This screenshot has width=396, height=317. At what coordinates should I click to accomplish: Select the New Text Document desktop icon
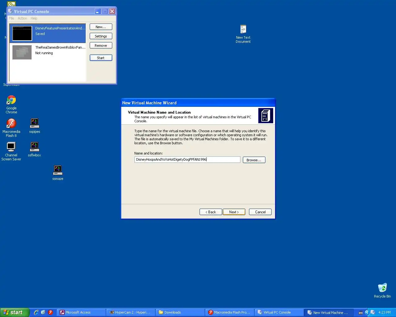pos(243,34)
